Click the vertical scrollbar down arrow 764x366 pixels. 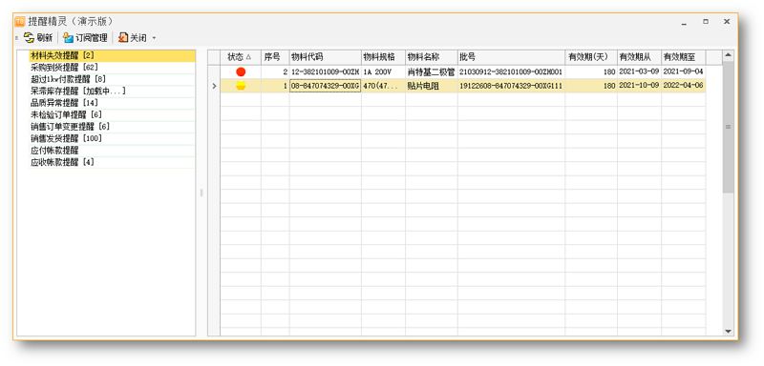728,331
